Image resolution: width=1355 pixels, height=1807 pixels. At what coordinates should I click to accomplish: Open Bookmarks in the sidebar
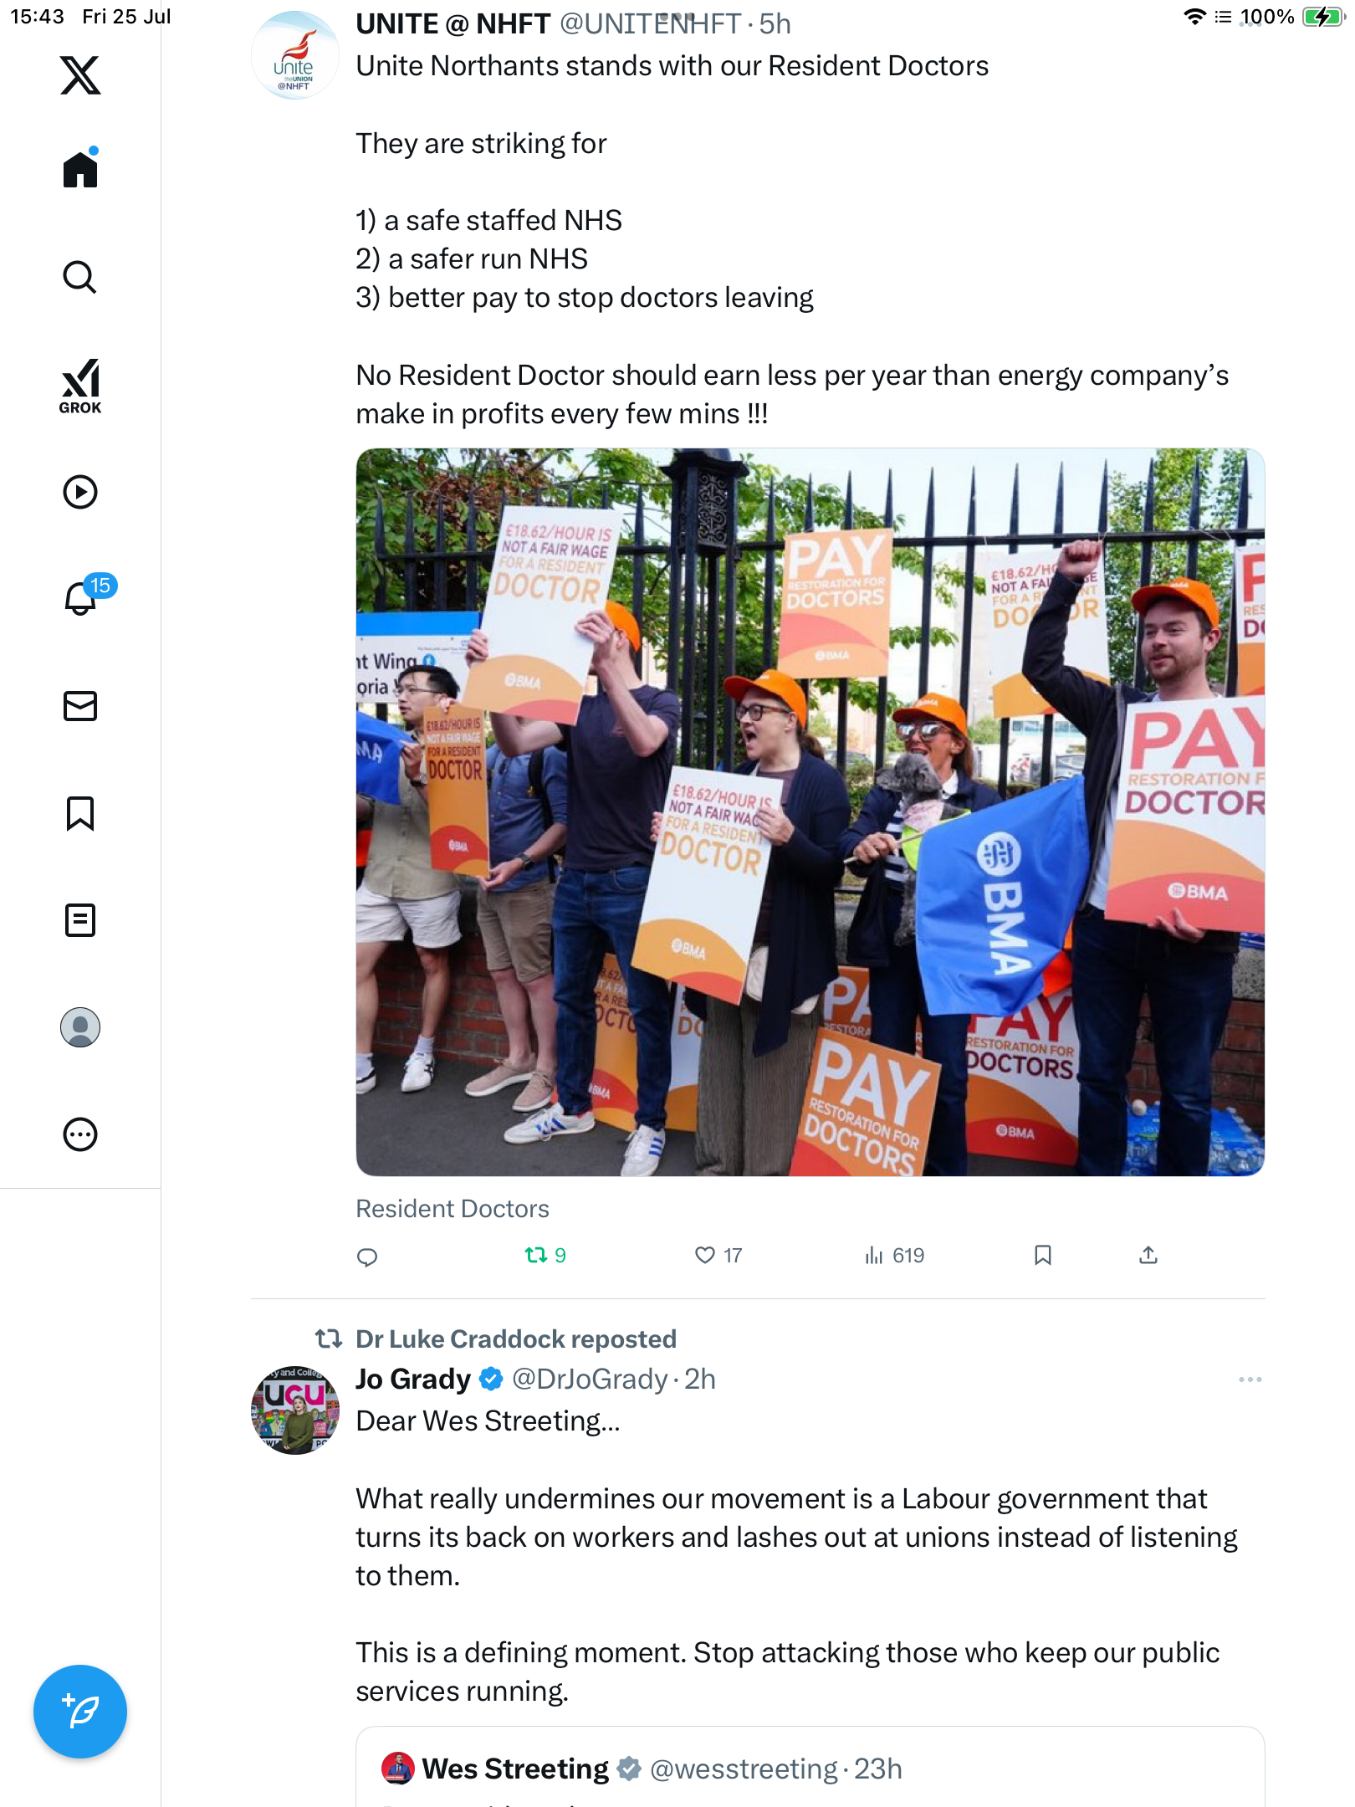[80, 813]
